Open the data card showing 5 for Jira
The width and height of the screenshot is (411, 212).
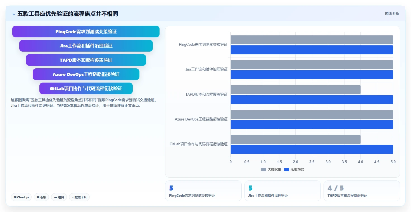(282, 191)
